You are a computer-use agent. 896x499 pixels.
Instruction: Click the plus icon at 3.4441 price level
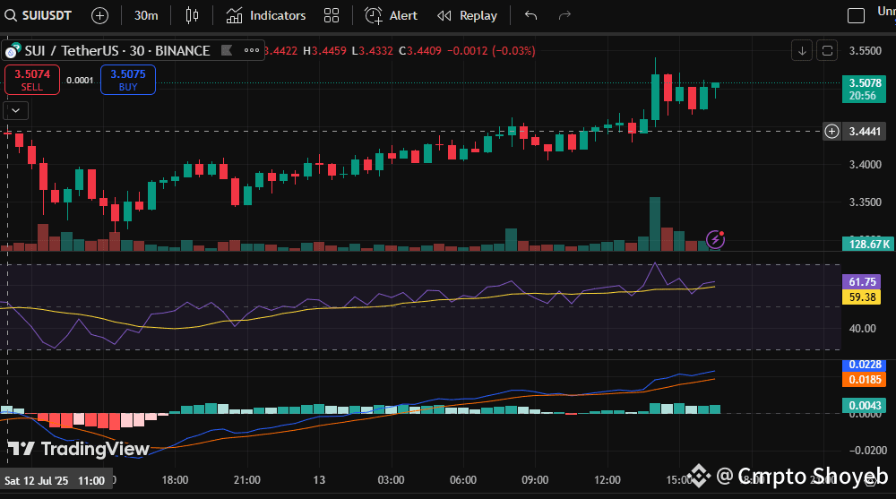[831, 132]
